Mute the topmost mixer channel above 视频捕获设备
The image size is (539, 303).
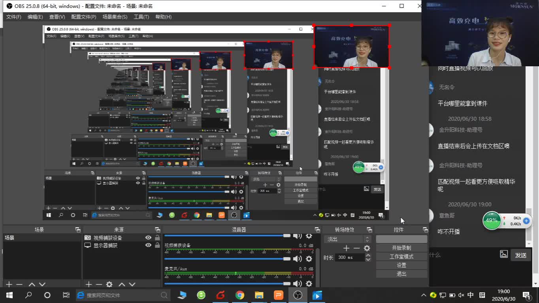(x=297, y=236)
